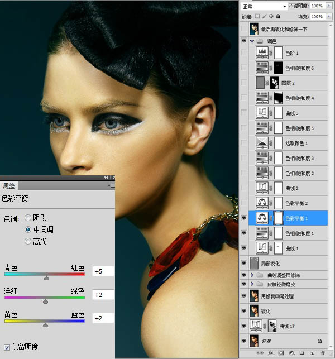
Task: Hide the 色相/饱和度 1 layer eye
Action: (243, 233)
